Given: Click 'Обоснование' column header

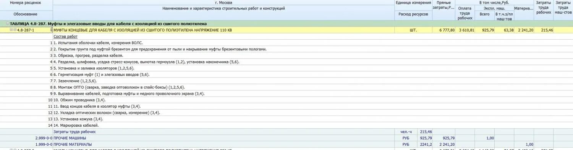Looking at the screenshot, I should coord(26,14).
